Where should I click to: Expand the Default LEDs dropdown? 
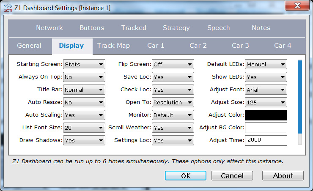(x=266, y=64)
